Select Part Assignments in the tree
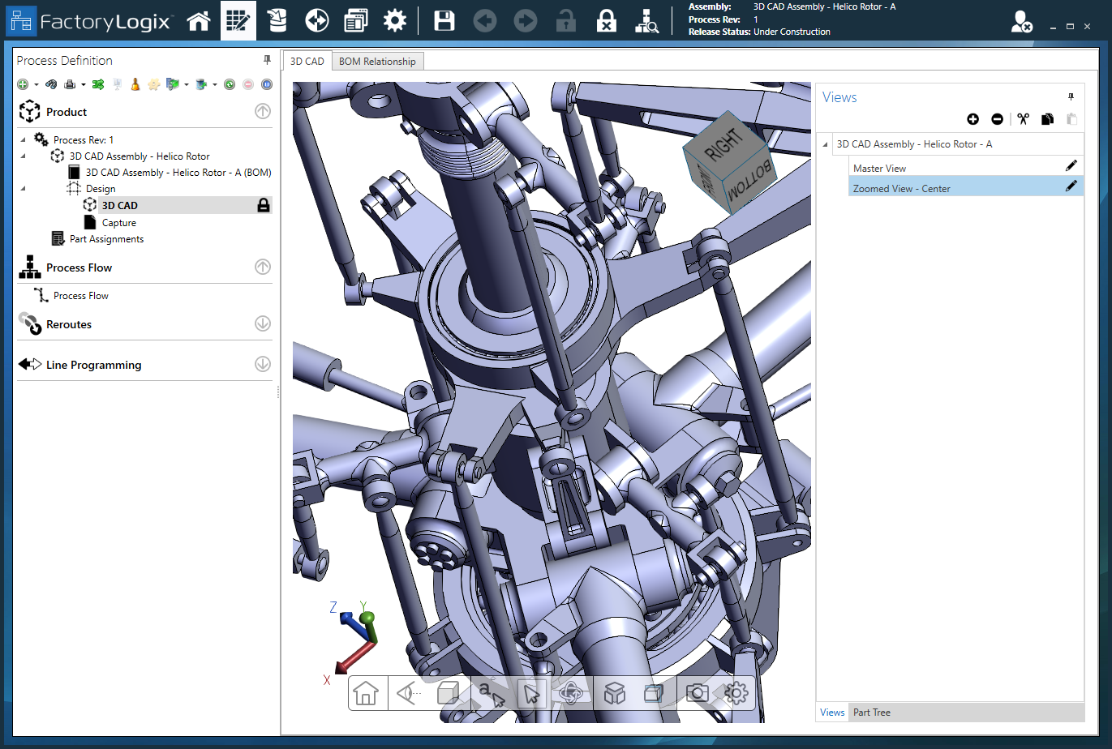 pyautogui.click(x=106, y=239)
